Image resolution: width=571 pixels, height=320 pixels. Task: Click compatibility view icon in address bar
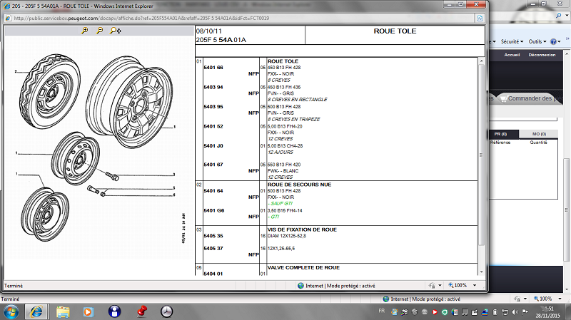(480, 18)
